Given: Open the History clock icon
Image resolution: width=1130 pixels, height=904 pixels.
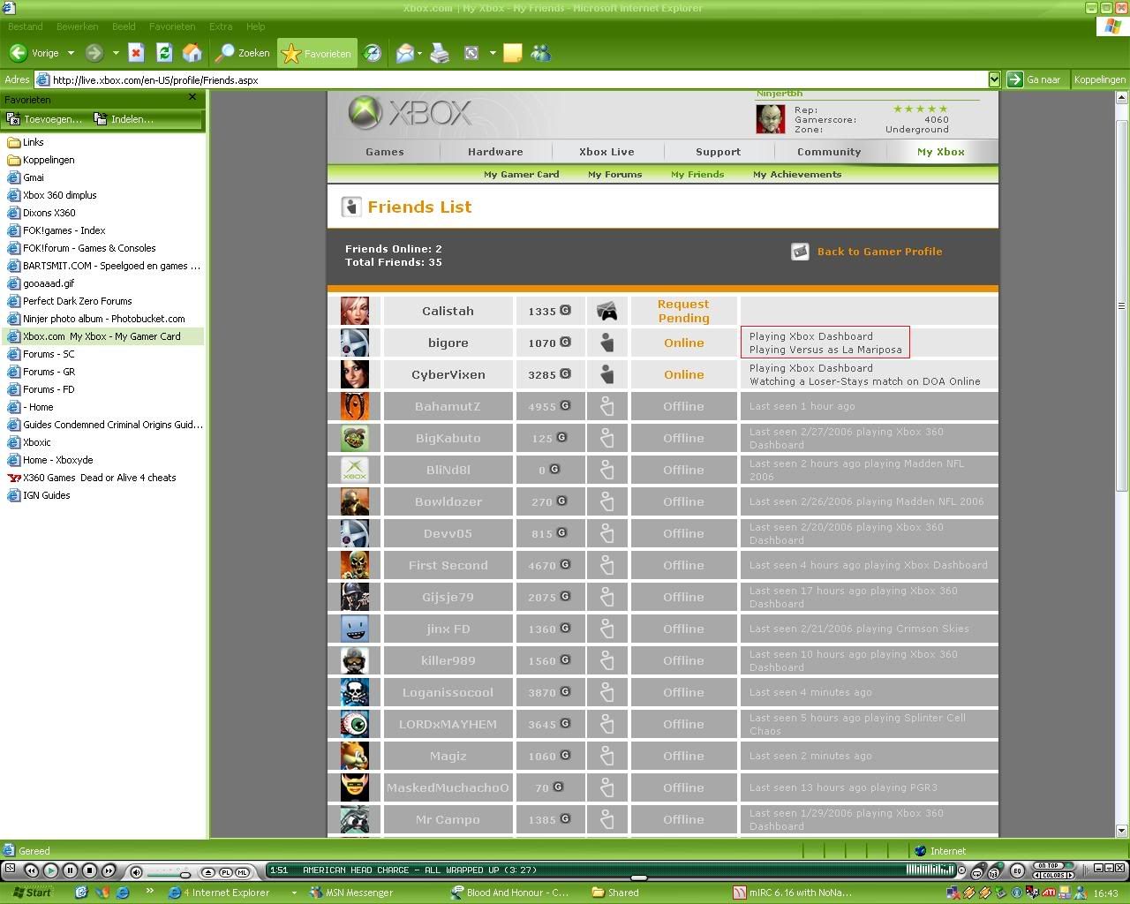Looking at the screenshot, I should tap(373, 53).
